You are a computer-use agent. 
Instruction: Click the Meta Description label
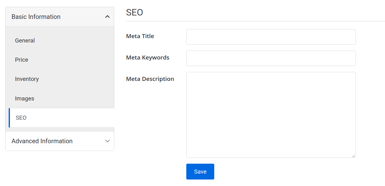pyautogui.click(x=150, y=79)
